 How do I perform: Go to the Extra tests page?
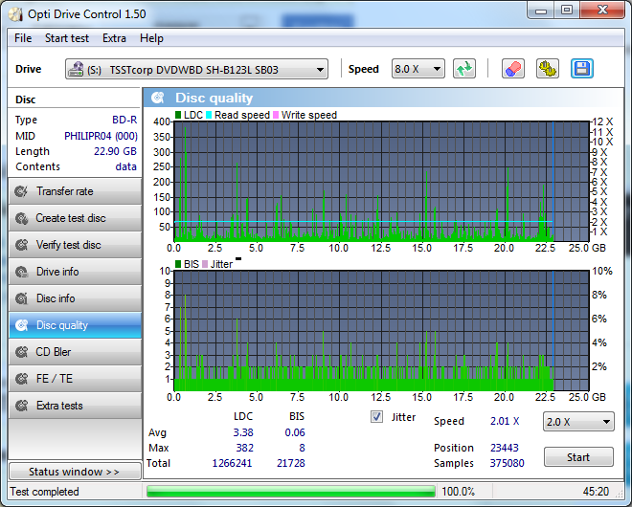click(x=75, y=406)
